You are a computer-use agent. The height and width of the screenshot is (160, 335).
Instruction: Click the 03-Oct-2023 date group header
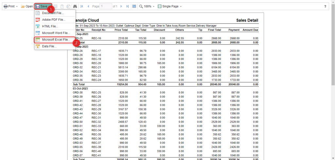tap(80, 88)
